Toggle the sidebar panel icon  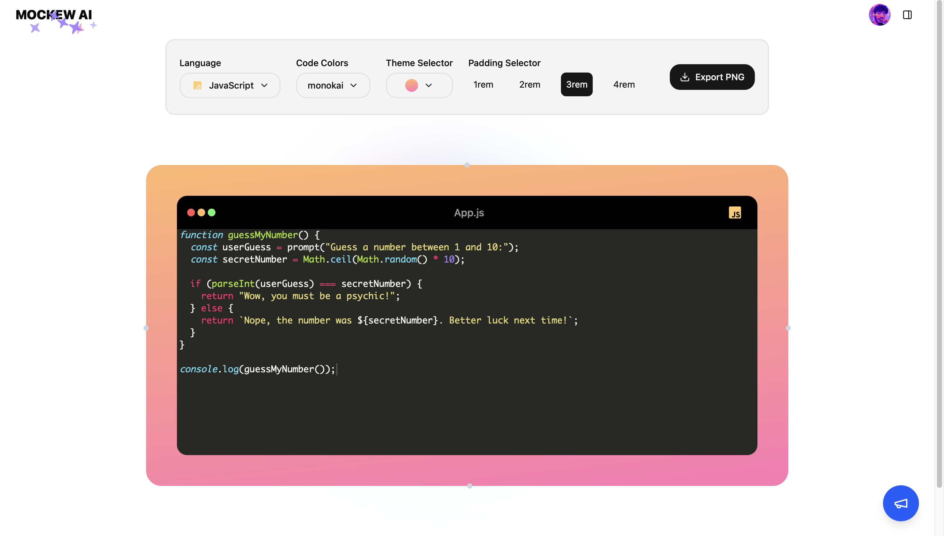907,15
